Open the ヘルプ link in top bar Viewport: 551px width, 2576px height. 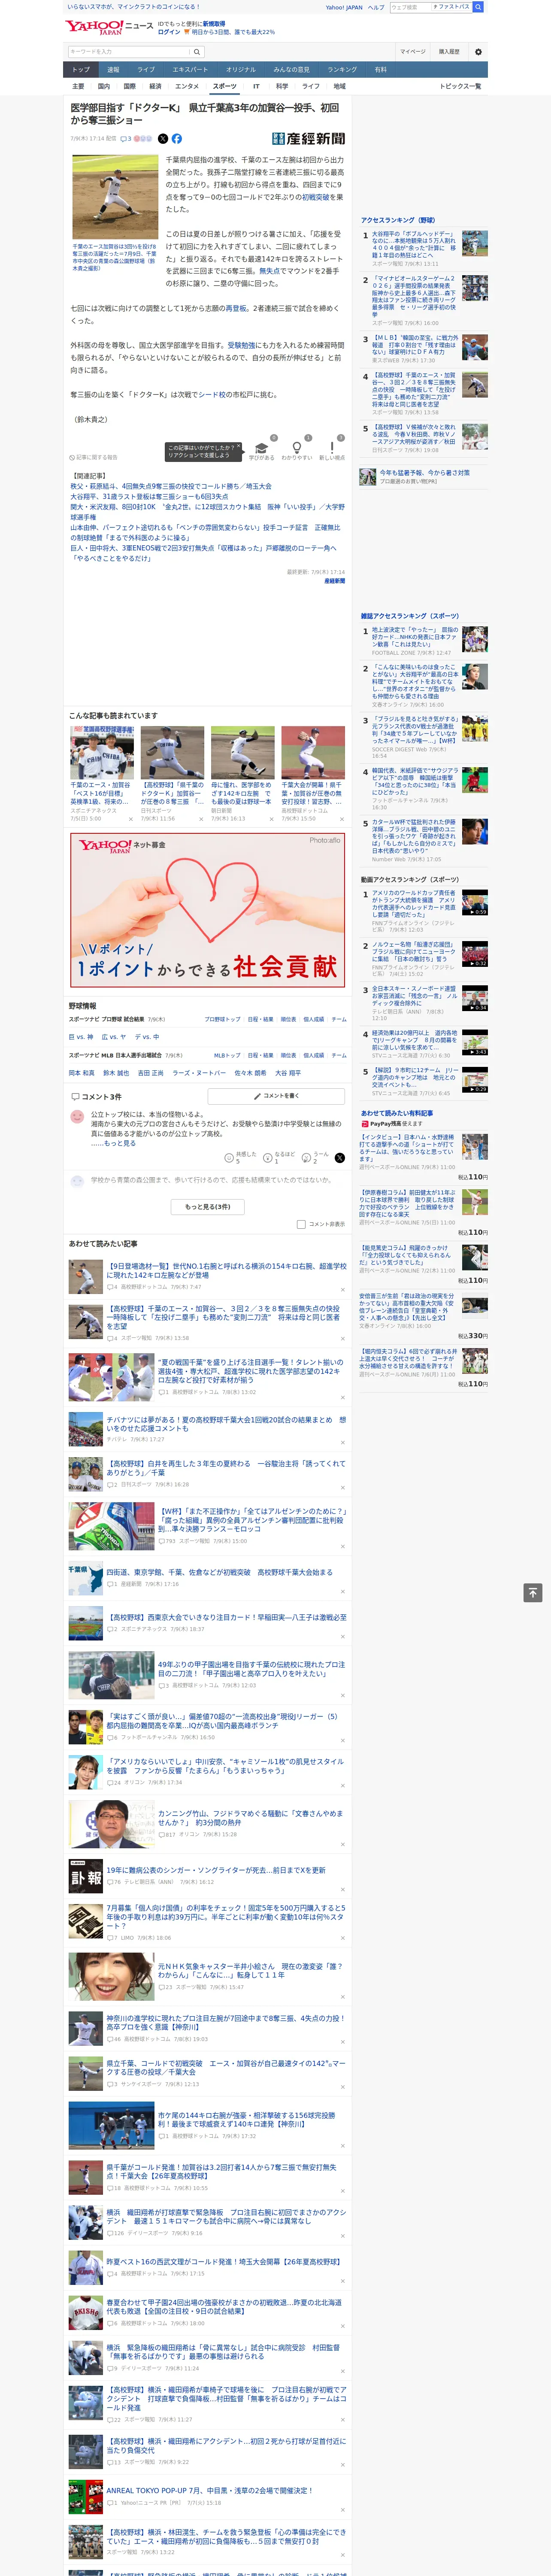(x=375, y=7)
